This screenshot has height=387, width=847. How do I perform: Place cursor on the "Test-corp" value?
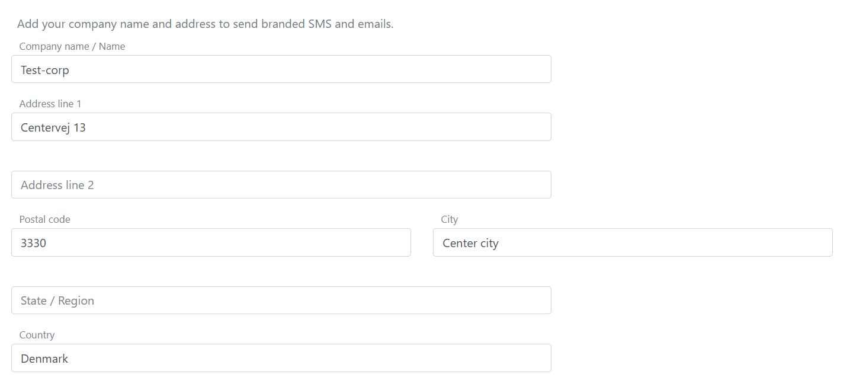pos(45,70)
